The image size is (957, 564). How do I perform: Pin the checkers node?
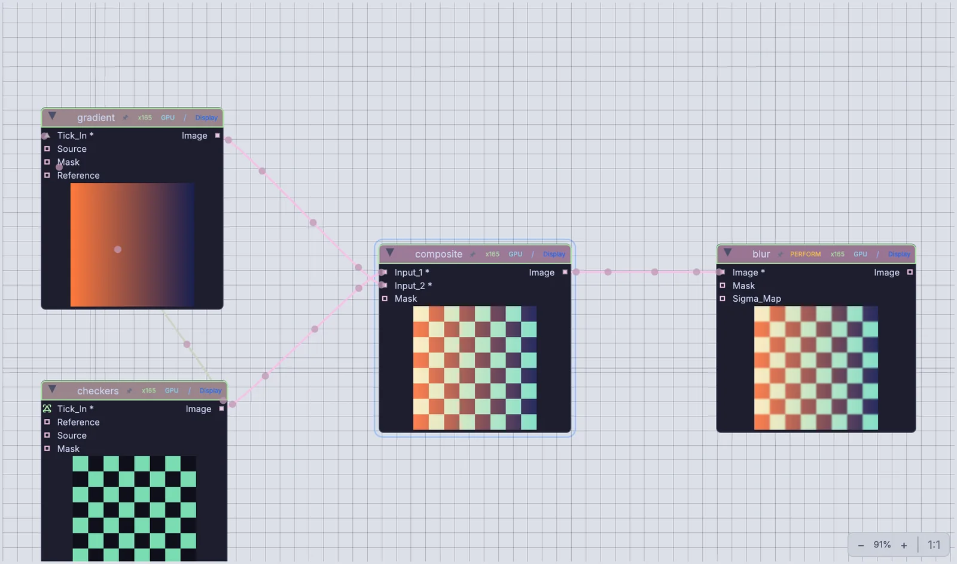click(129, 391)
